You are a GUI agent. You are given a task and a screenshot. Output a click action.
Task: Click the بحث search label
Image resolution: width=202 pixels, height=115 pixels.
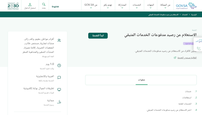click(x=44, y=8)
